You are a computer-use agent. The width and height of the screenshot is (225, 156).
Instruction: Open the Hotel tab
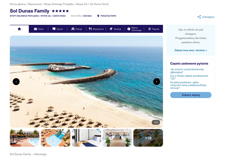pyautogui.click(x=39, y=29)
